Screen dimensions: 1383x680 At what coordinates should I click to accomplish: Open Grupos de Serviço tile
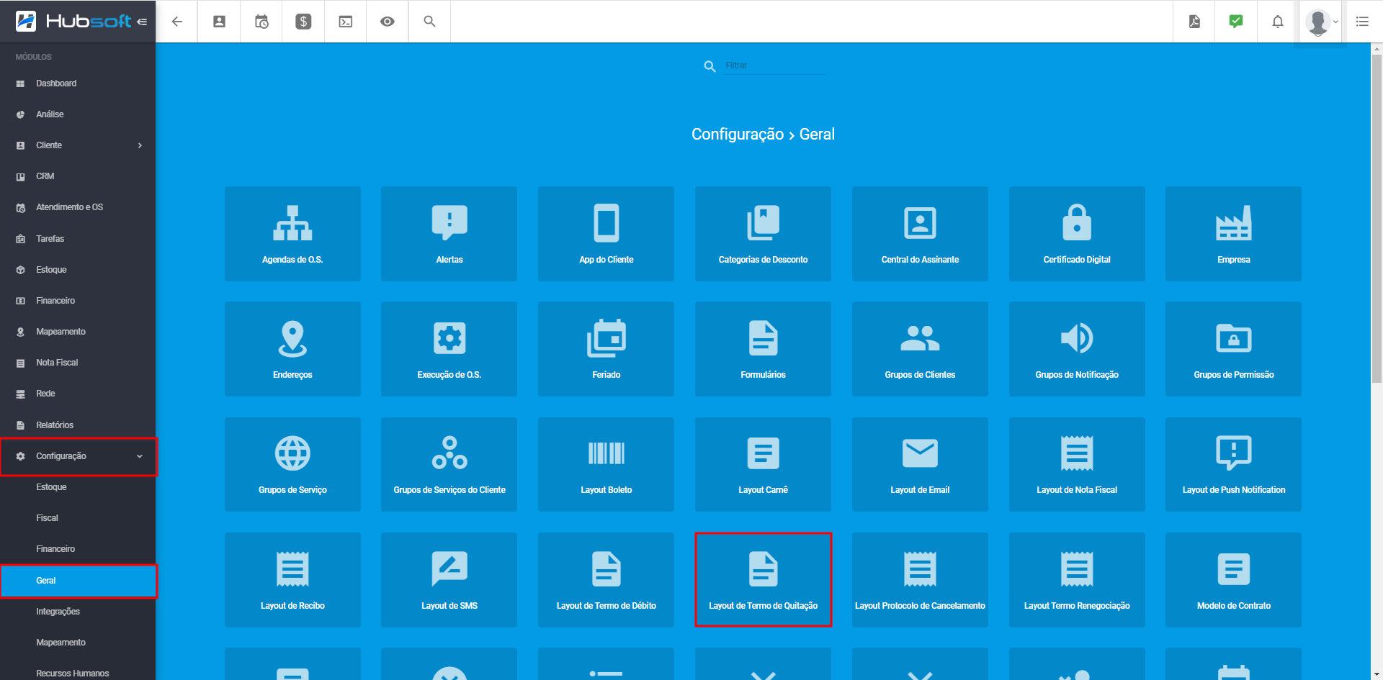(292, 464)
